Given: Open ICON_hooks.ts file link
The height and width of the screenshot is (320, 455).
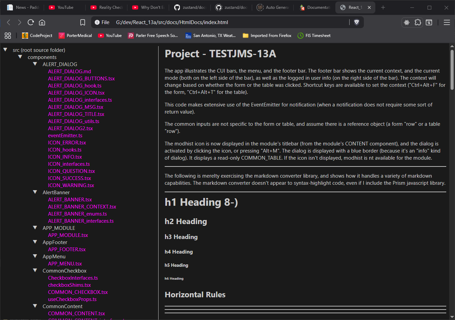Looking at the screenshot, I should point(65,150).
